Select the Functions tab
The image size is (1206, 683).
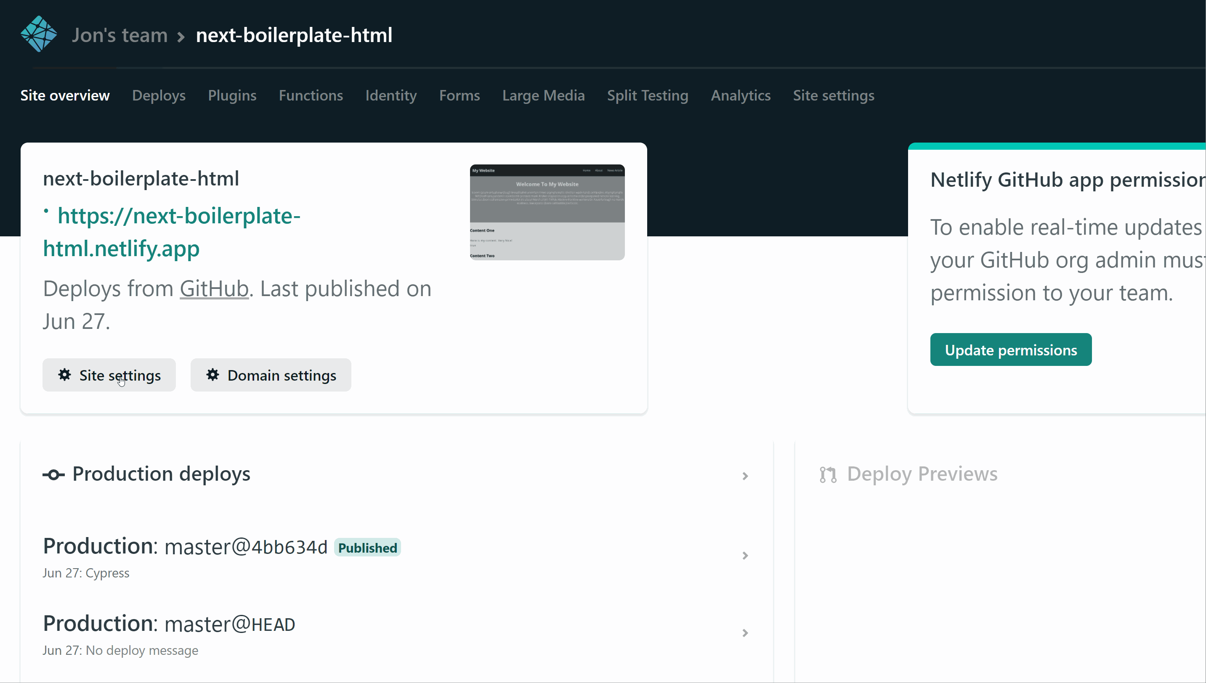click(311, 95)
